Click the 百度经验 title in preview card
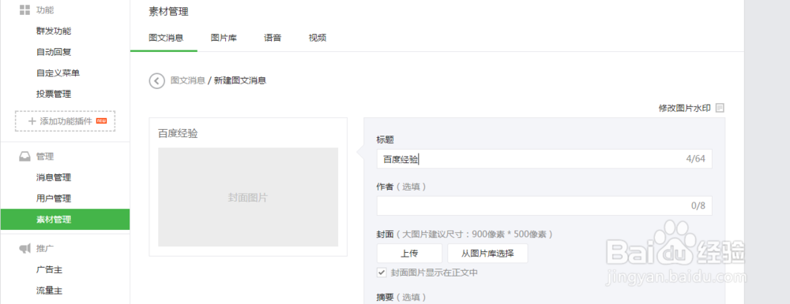 [x=178, y=134]
